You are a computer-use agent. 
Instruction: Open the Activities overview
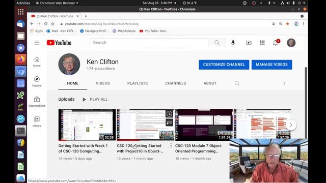[x=23, y=3]
